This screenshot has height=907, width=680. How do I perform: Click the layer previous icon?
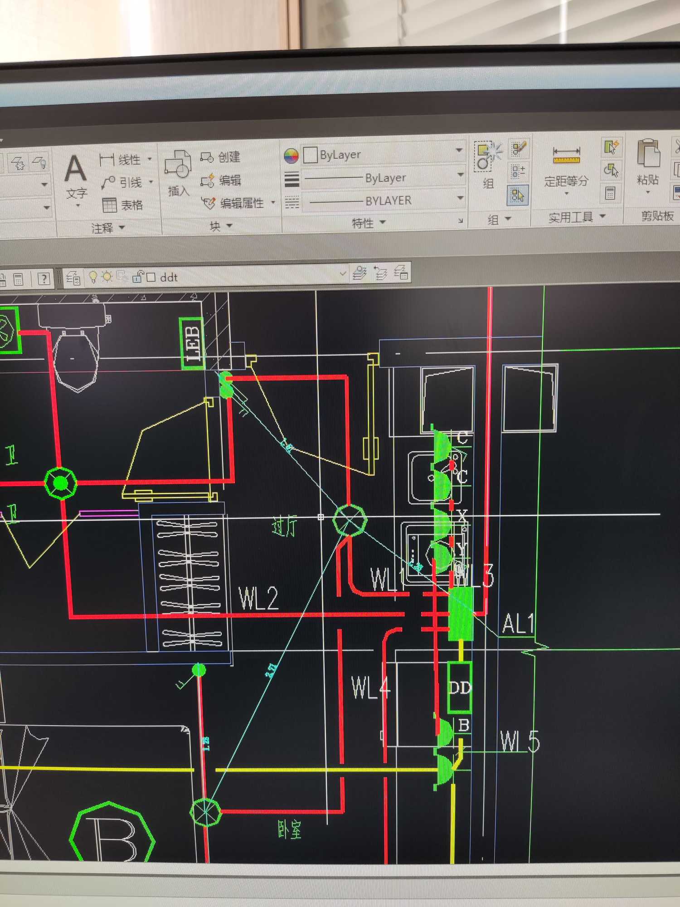380,273
